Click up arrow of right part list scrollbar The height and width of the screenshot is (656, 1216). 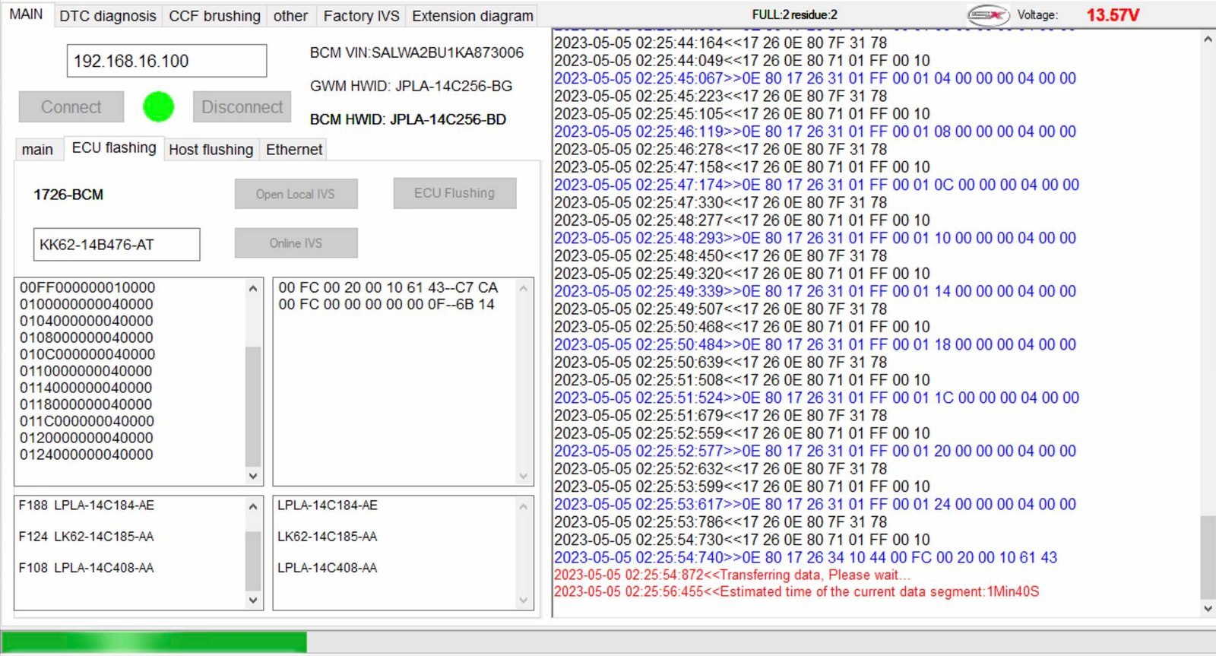(523, 506)
